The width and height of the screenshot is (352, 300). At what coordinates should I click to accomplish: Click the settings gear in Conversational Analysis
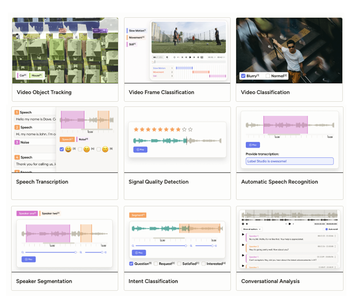(242, 224)
